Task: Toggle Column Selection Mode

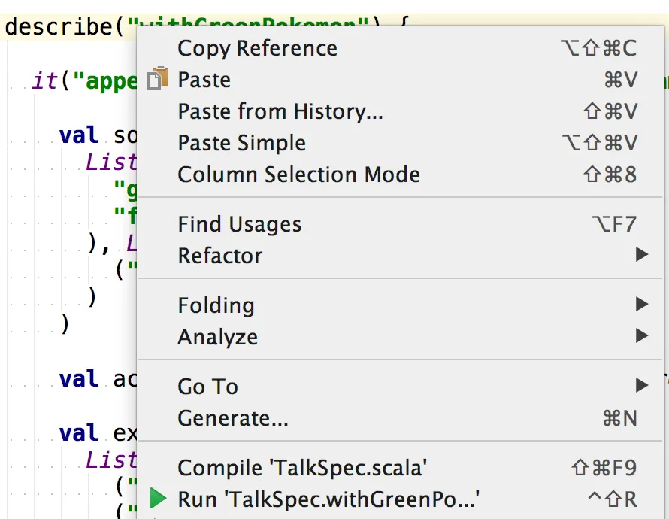Action: 298,175
